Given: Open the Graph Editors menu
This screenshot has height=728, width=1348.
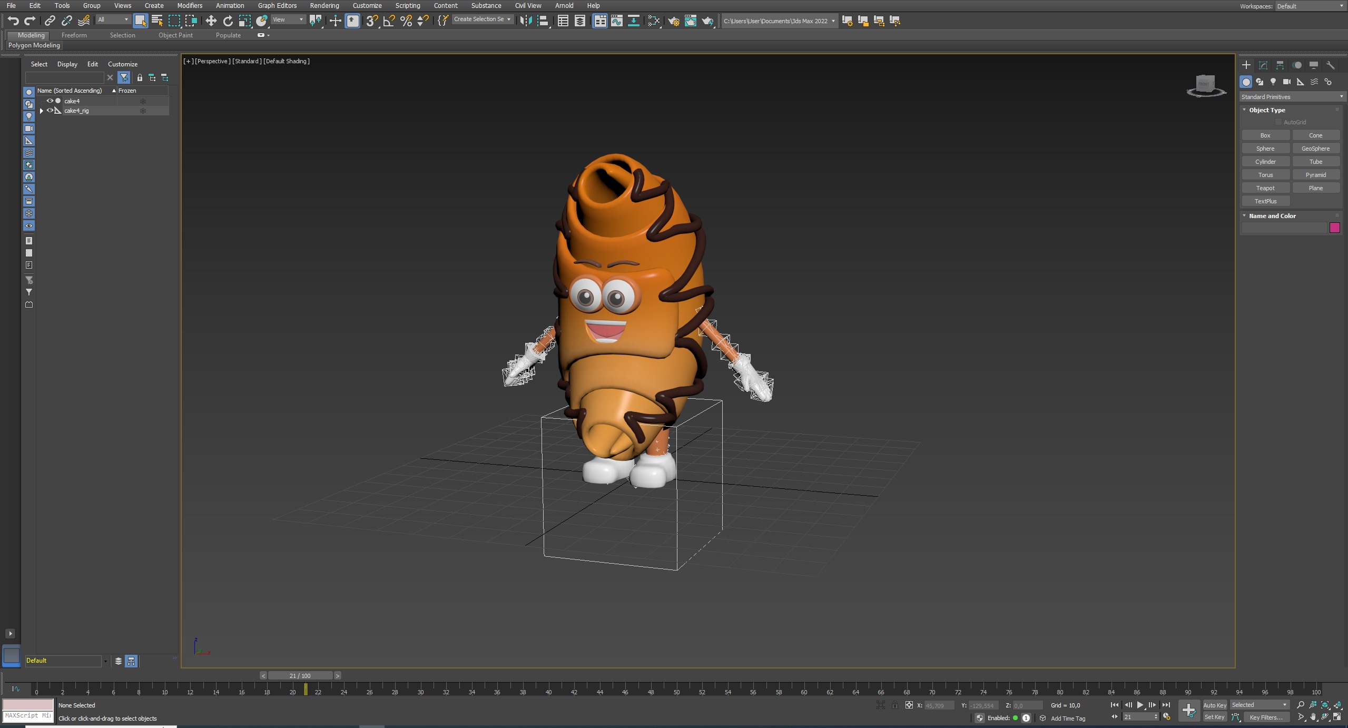Looking at the screenshot, I should point(277,6).
